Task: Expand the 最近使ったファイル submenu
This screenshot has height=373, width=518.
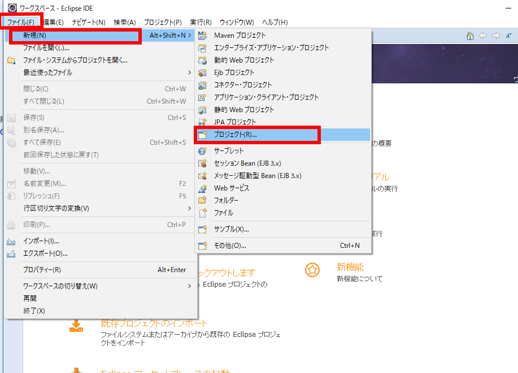Action: click(x=190, y=73)
